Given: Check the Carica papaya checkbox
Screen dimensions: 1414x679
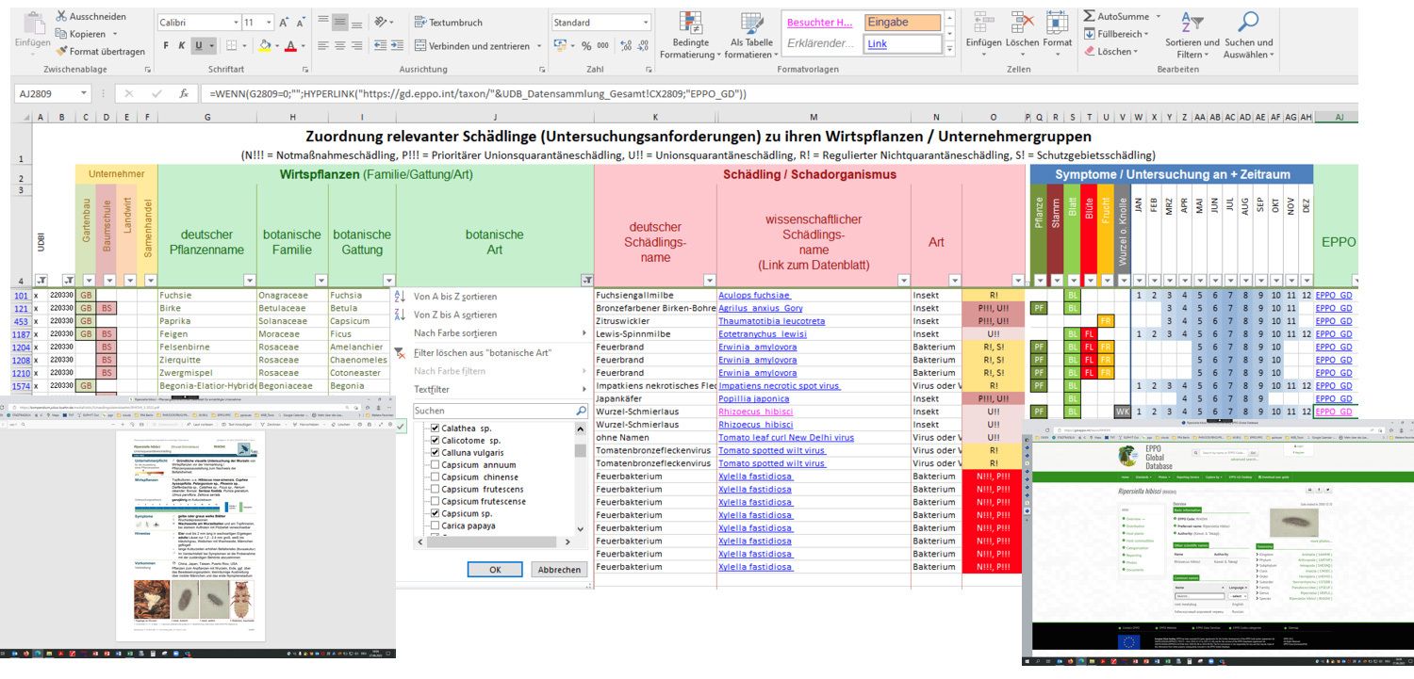Looking at the screenshot, I should pyautogui.click(x=436, y=525).
